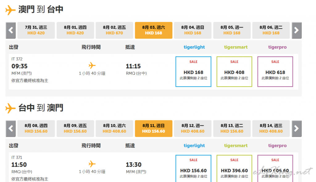Choose the tigersmart HKD 408 fare
Screen dimensions: 316x182
235,71
